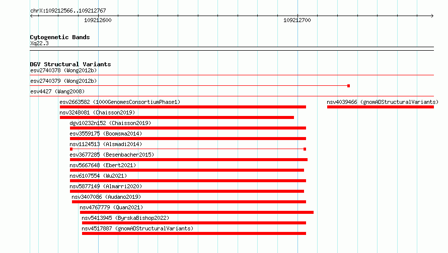The height and width of the screenshot is (253, 448).
Task: Open esv3677285 (Besenbacher2015) label
Action: [x=112, y=155]
